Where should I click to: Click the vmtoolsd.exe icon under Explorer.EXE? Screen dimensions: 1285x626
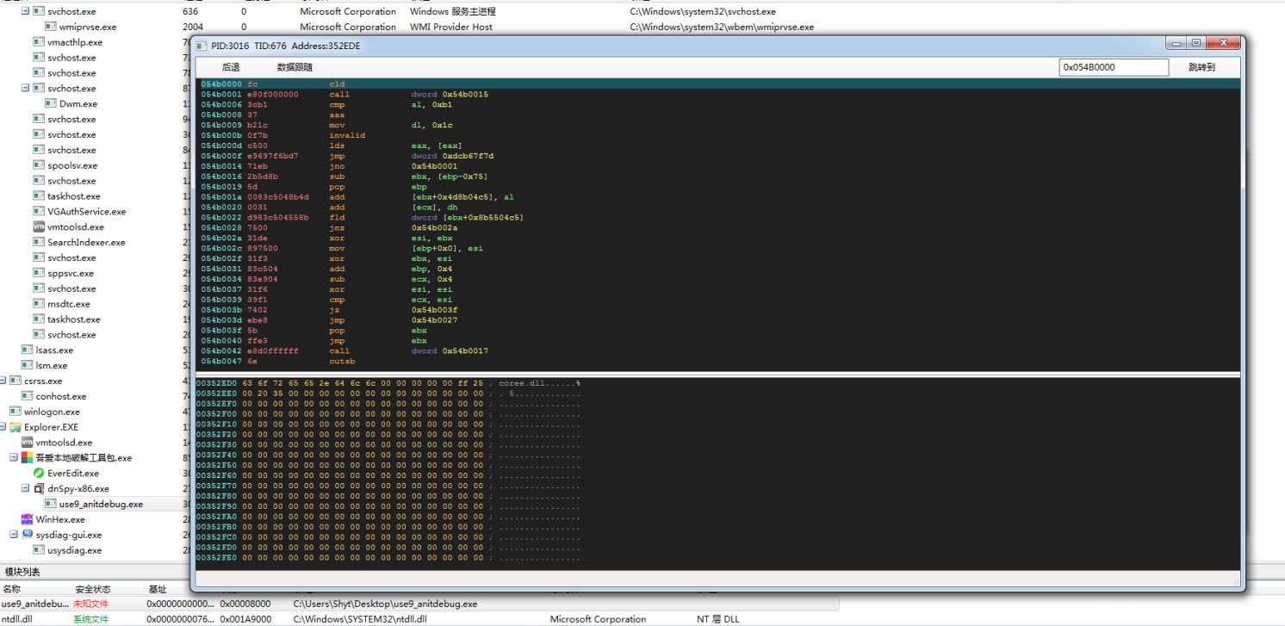click(x=27, y=443)
